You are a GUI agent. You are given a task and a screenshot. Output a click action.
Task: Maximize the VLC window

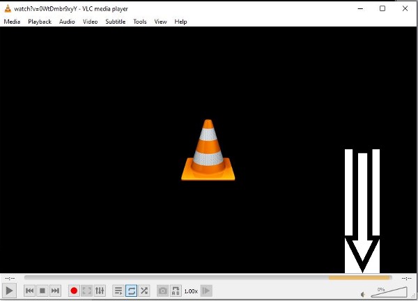coord(382,8)
